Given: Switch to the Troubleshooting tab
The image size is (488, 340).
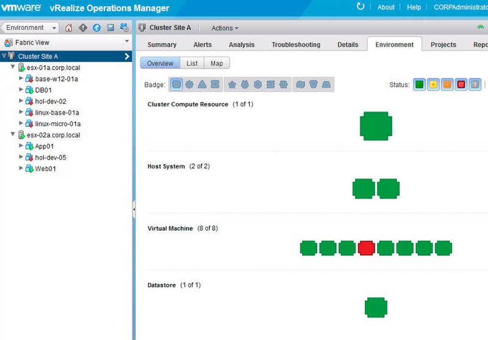Looking at the screenshot, I should 296,44.
